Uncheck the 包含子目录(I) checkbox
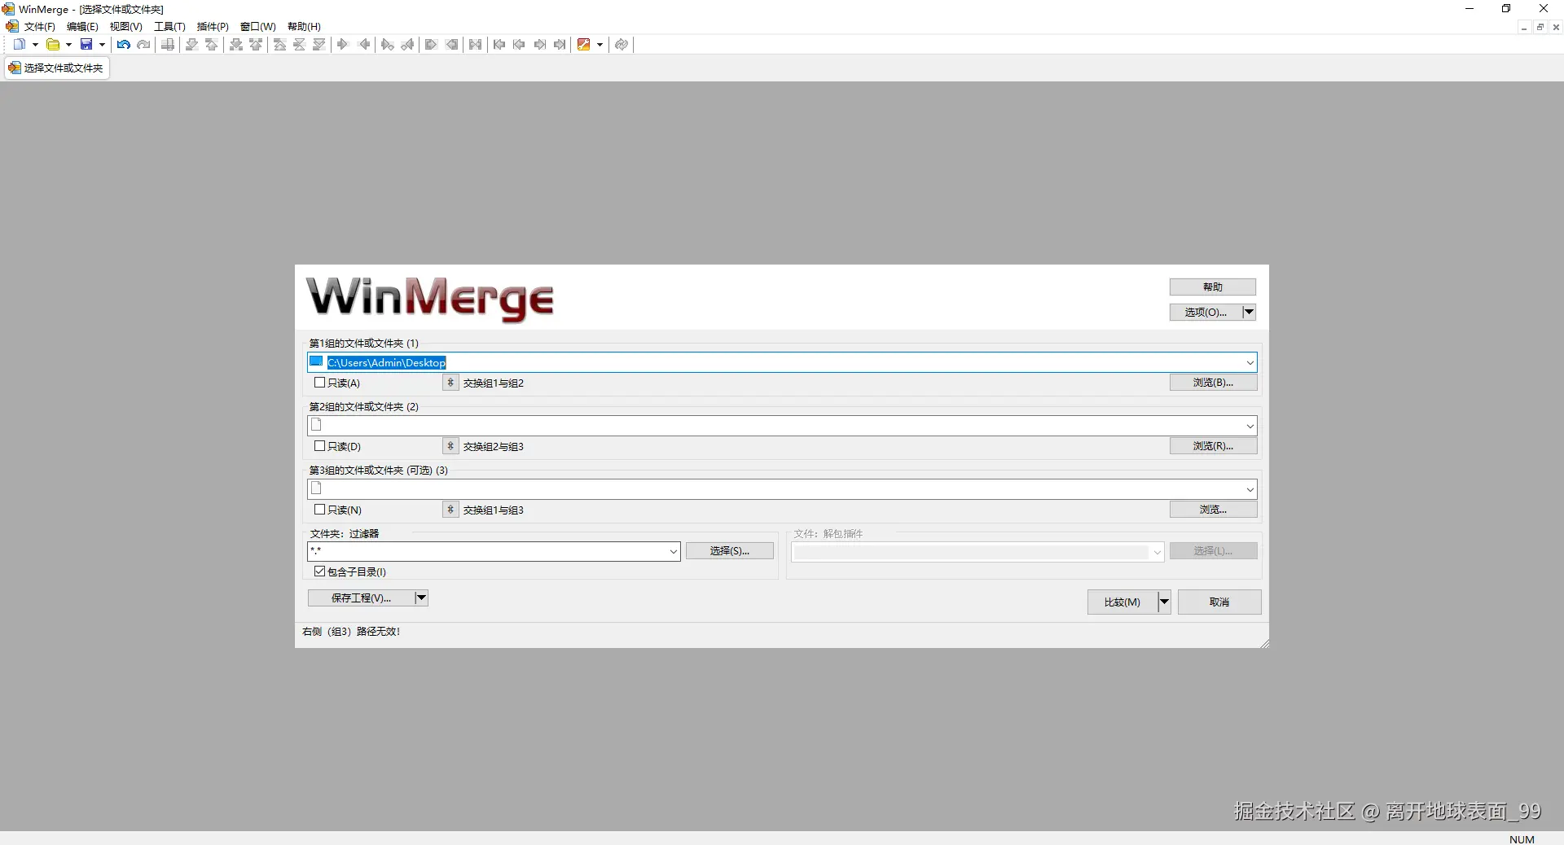Screen dimensions: 1564x845 tap(320, 571)
